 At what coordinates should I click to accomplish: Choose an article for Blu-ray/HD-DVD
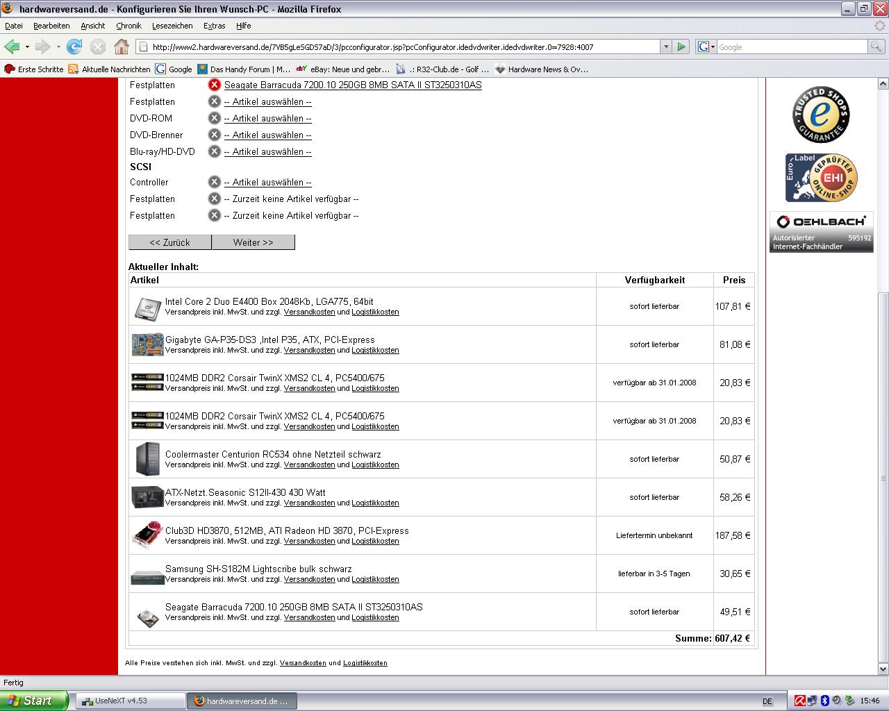[267, 151]
